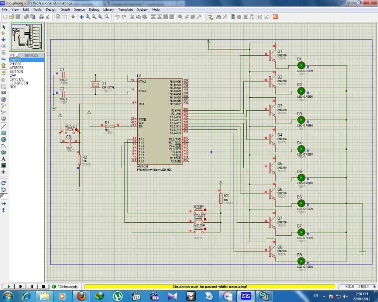Open the Debug menu

point(94,9)
